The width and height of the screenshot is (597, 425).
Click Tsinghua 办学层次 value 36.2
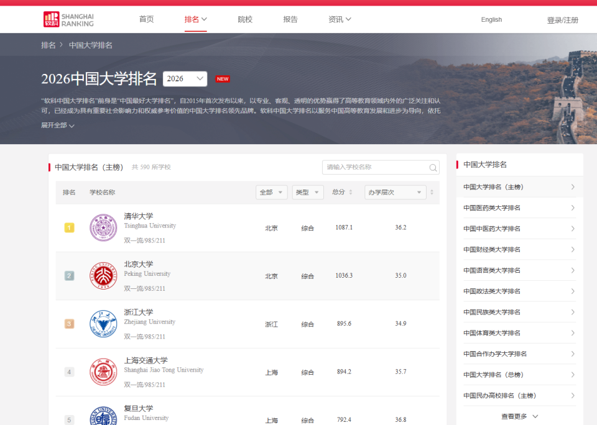400,227
